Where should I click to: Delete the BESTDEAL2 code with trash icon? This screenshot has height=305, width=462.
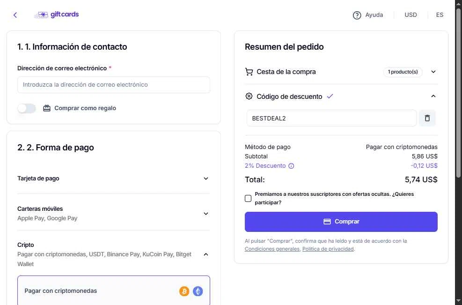[427, 118]
